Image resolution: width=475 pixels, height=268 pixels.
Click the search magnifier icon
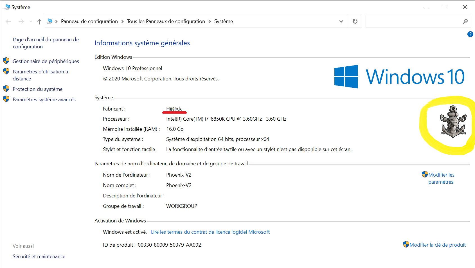coord(465,21)
